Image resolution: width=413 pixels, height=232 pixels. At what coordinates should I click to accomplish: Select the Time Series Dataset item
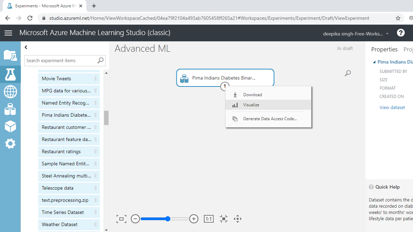coord(69,212)
